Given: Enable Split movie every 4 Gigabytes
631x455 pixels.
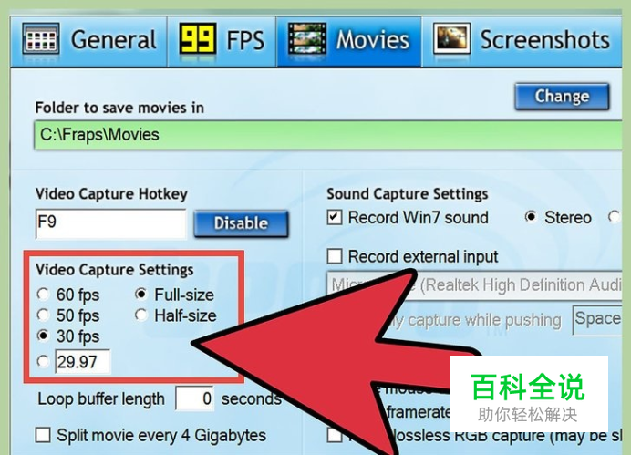Looking at the screenshot, I should 43,435.
